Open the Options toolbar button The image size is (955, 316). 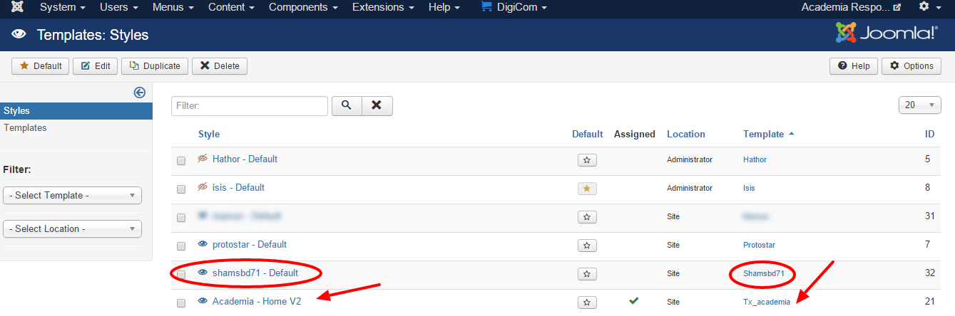tap(911, 66)
